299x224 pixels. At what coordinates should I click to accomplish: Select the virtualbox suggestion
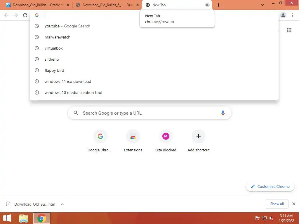coord(154,48)
